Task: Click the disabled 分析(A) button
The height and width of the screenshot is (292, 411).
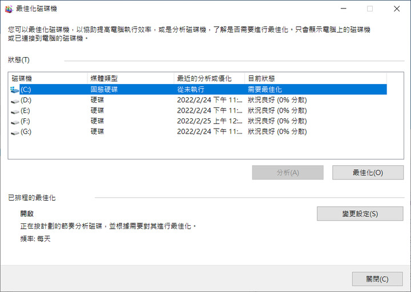Action: (288, 173)
